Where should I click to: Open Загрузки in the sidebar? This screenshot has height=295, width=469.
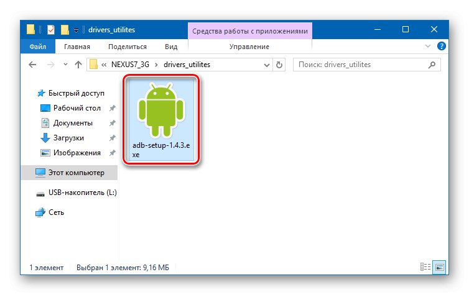pos(68,138)
